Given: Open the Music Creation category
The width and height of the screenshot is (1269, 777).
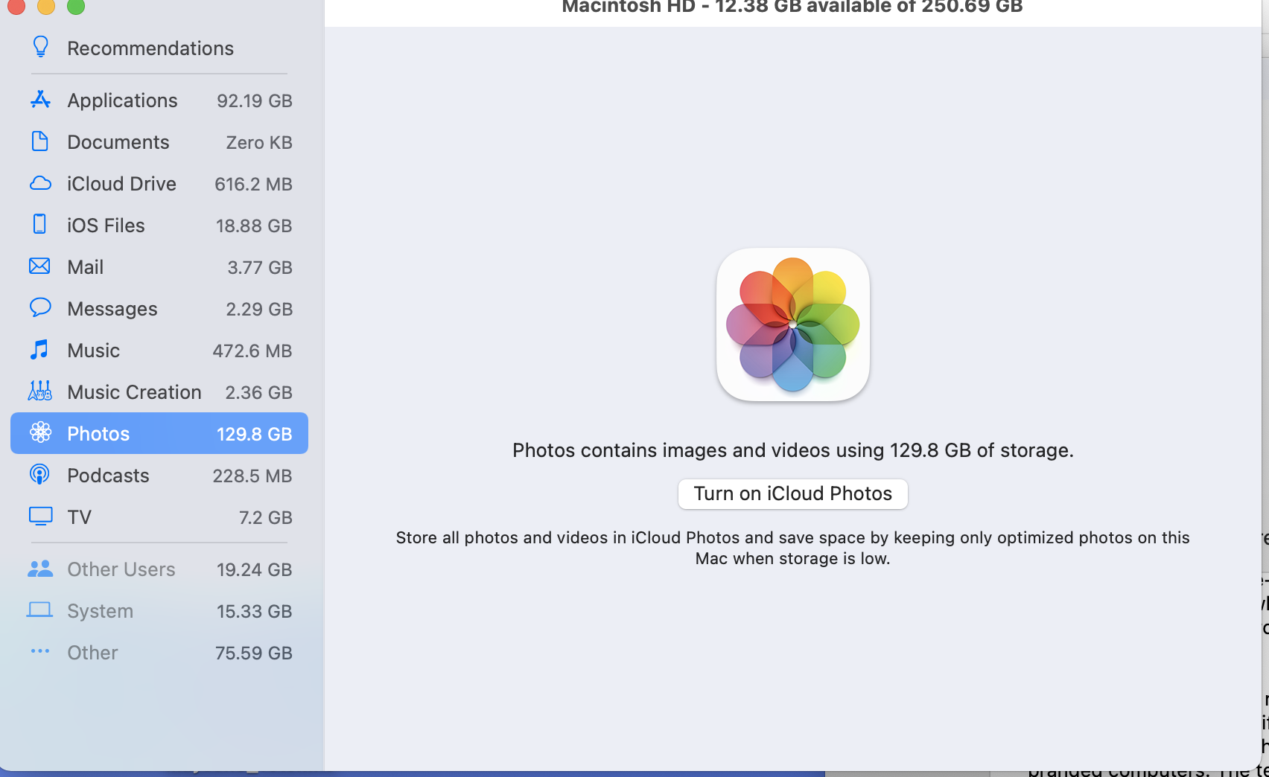Looking at the screenshot, I should [159, 391].
